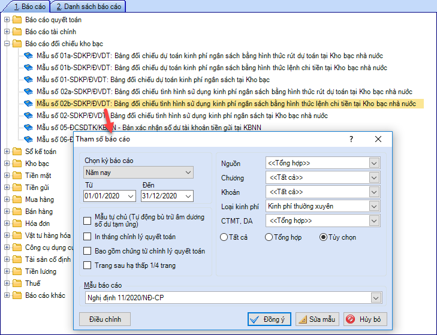The image size is (437, 335).
Task: Click folder icon of Tiền lương
Action: click(x=17, y=271)
